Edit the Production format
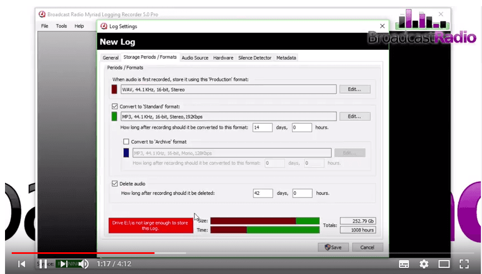This screenshot has width=482, height=274. [355, 89]
